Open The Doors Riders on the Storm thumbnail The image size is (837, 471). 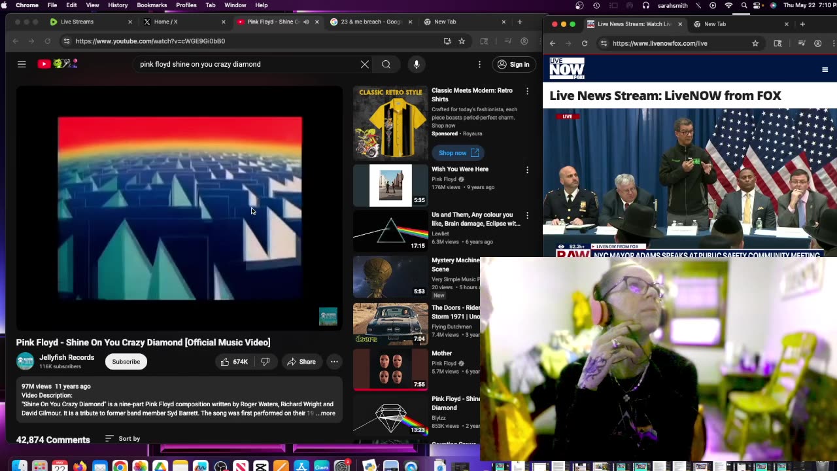pyautogui.click(x=390, y=323)
